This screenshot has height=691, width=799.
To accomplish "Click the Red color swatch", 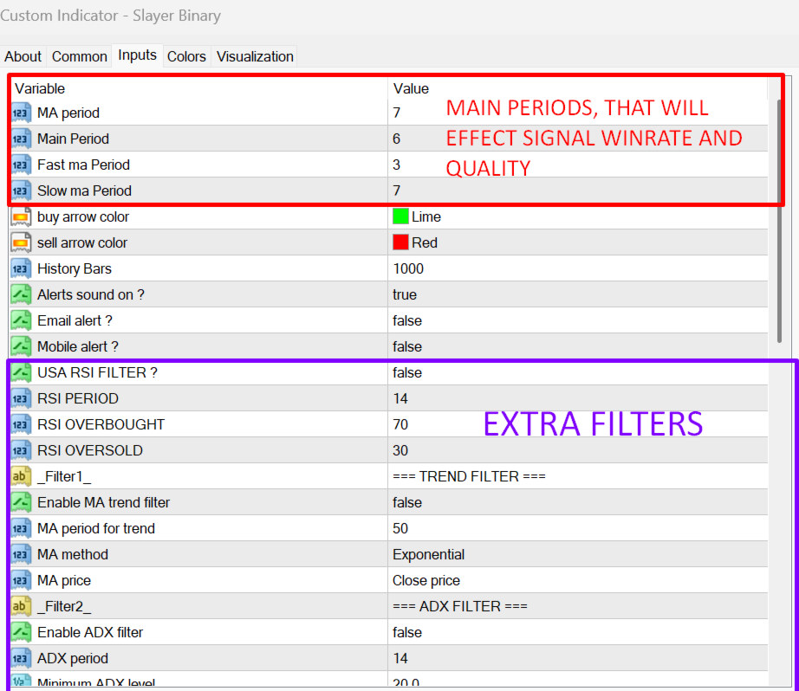I will pos(400,242).
